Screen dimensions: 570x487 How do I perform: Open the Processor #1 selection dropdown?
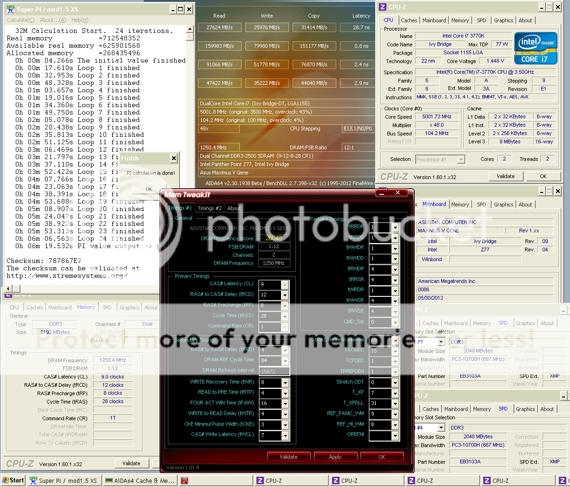tap(461, 160)
